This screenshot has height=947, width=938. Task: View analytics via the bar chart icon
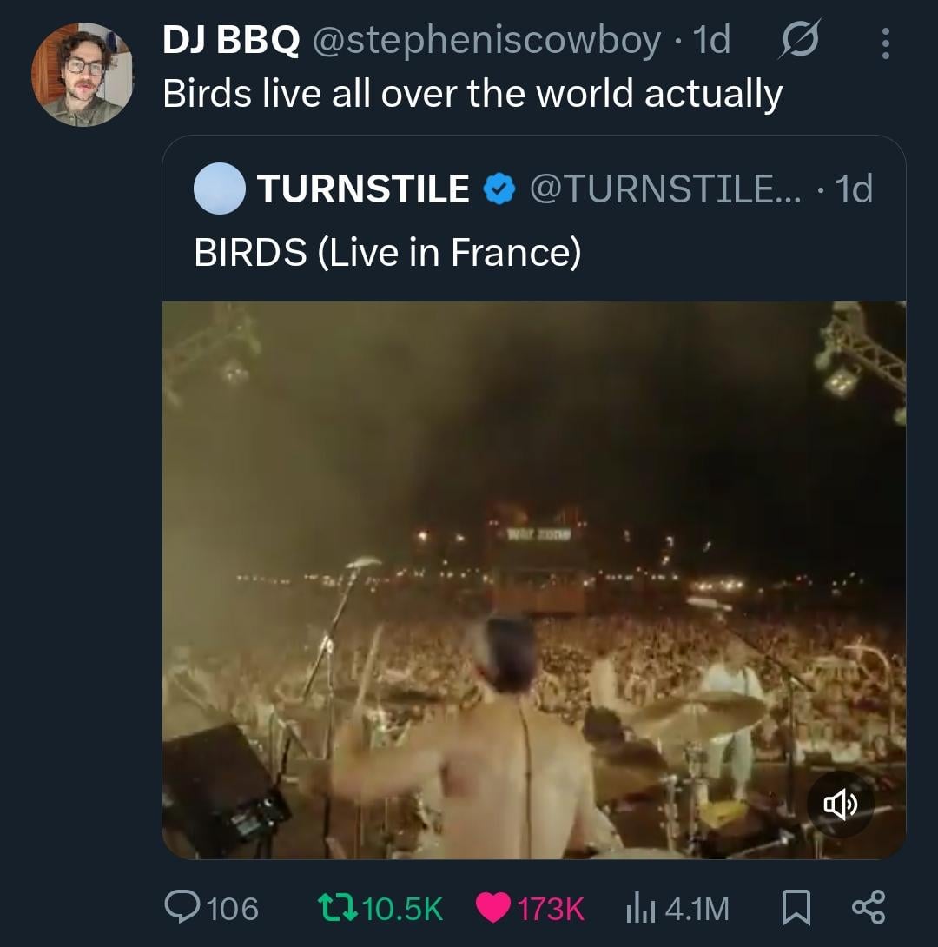641,909
